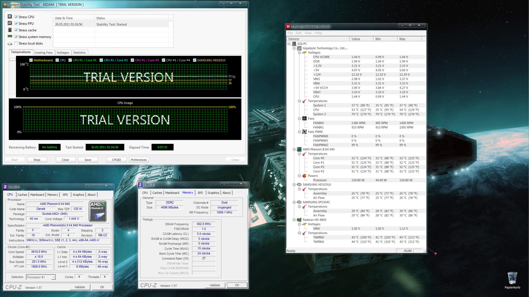This screenshot has height=297, width=529.
Task: Click the Stress local disks drive icon
Action: pos(10,43)
